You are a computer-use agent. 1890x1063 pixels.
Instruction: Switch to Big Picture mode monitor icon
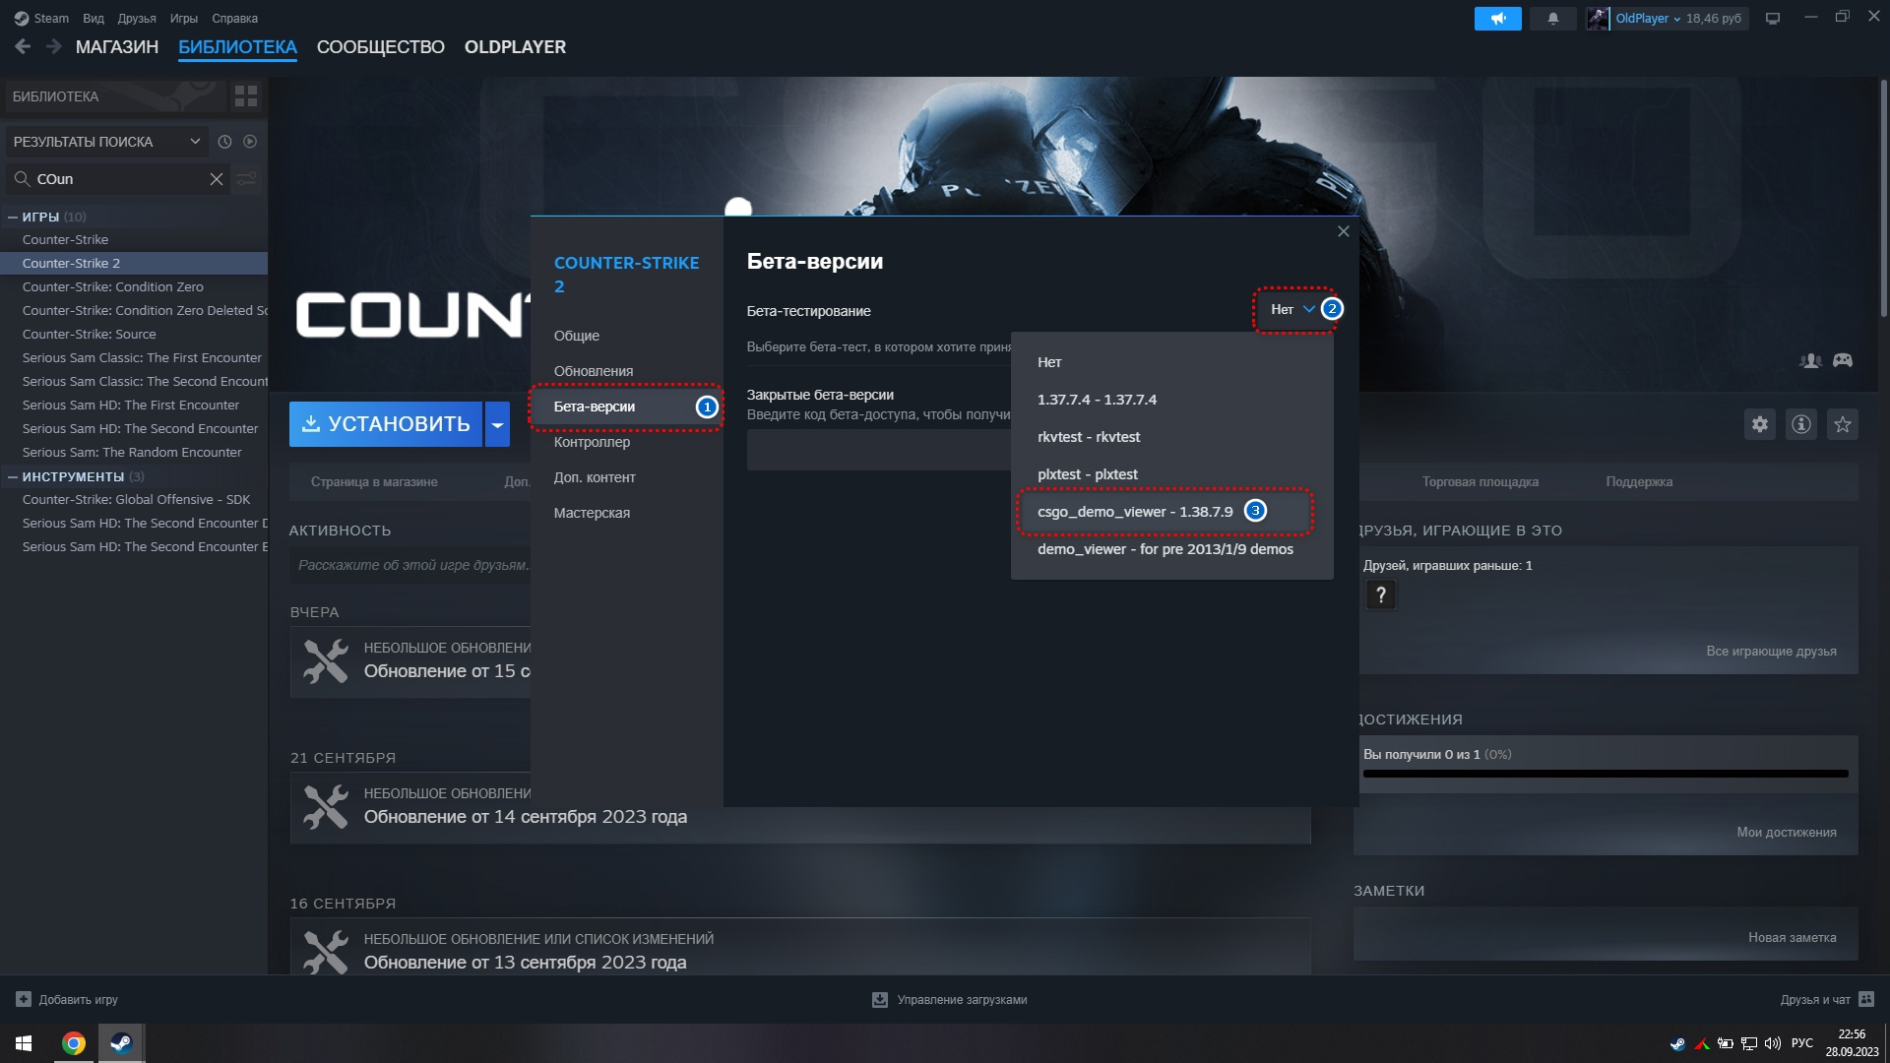coord(1773,19)
